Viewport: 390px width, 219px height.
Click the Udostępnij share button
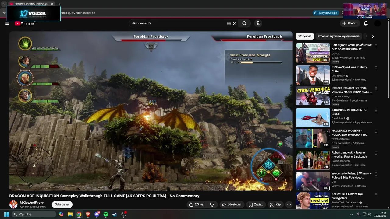[232, 204]
